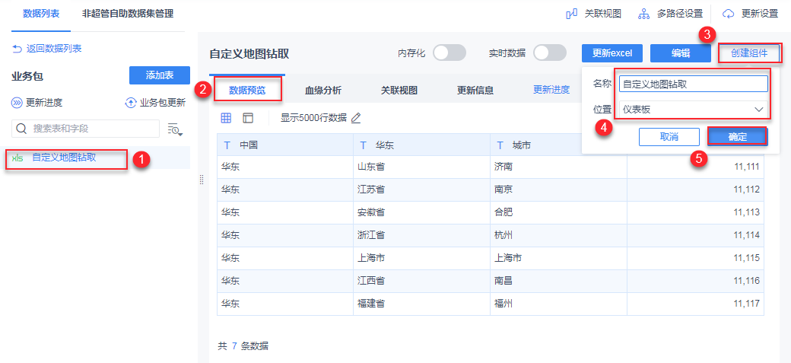Screen dimensions: 791x363
Task: Switch to field layout view icon
Action: (248, 118)
